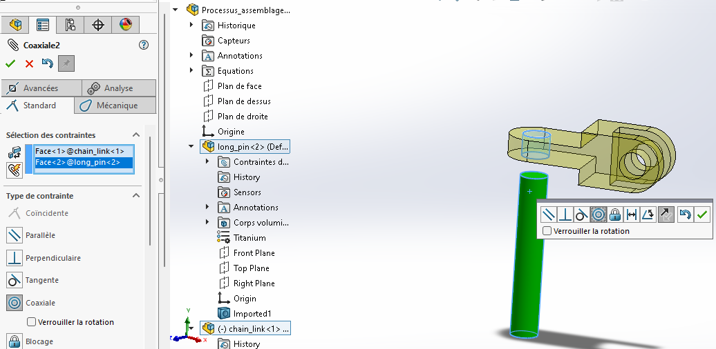Select Face<1>@chain_link<1> in selection box
Image resolution: width=716 pixels, height=349 pixels.
[84, 151]
